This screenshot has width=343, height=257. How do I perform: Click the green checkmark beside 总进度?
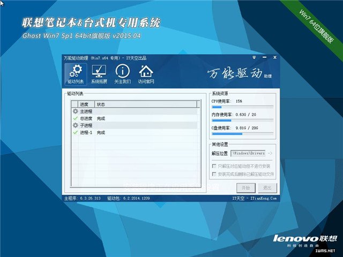coord(76,118)
